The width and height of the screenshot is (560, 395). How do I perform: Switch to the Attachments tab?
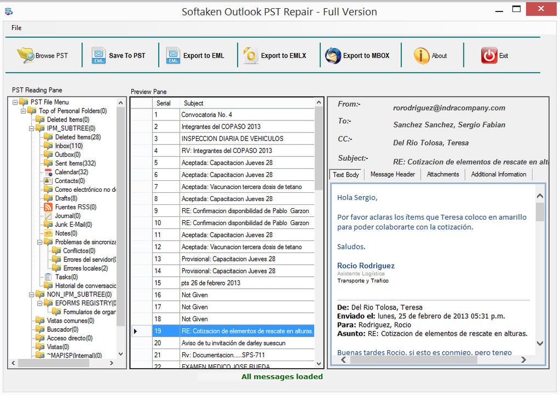coord(443,174)
